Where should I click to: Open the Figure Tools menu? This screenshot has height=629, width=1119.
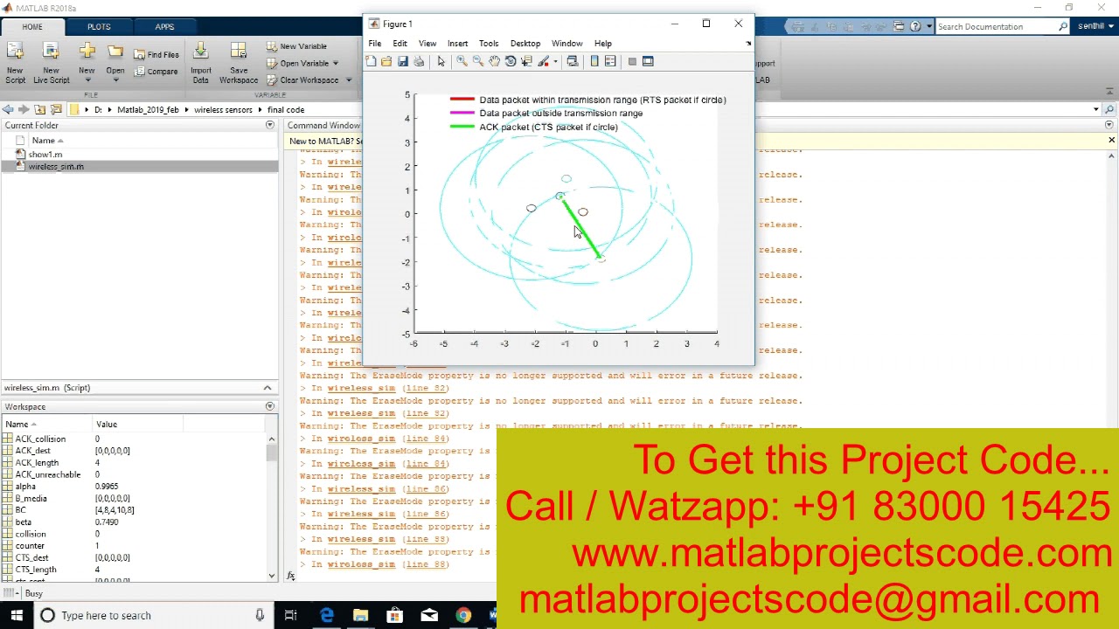click(489, 43)
